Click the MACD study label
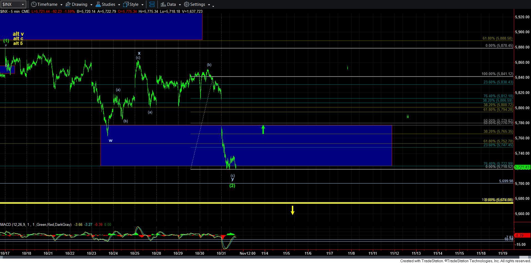 [36, 224]
